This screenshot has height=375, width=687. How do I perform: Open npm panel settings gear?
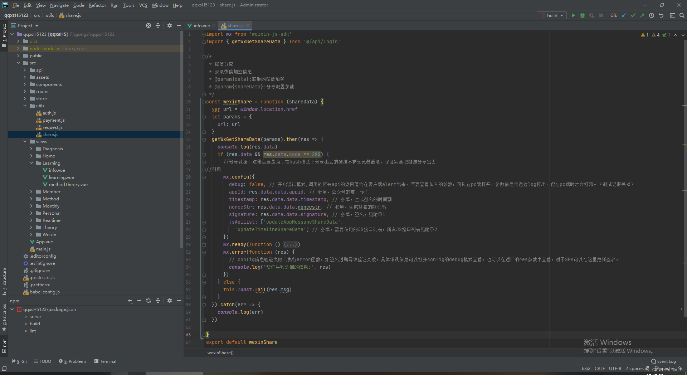pos(170,301)
